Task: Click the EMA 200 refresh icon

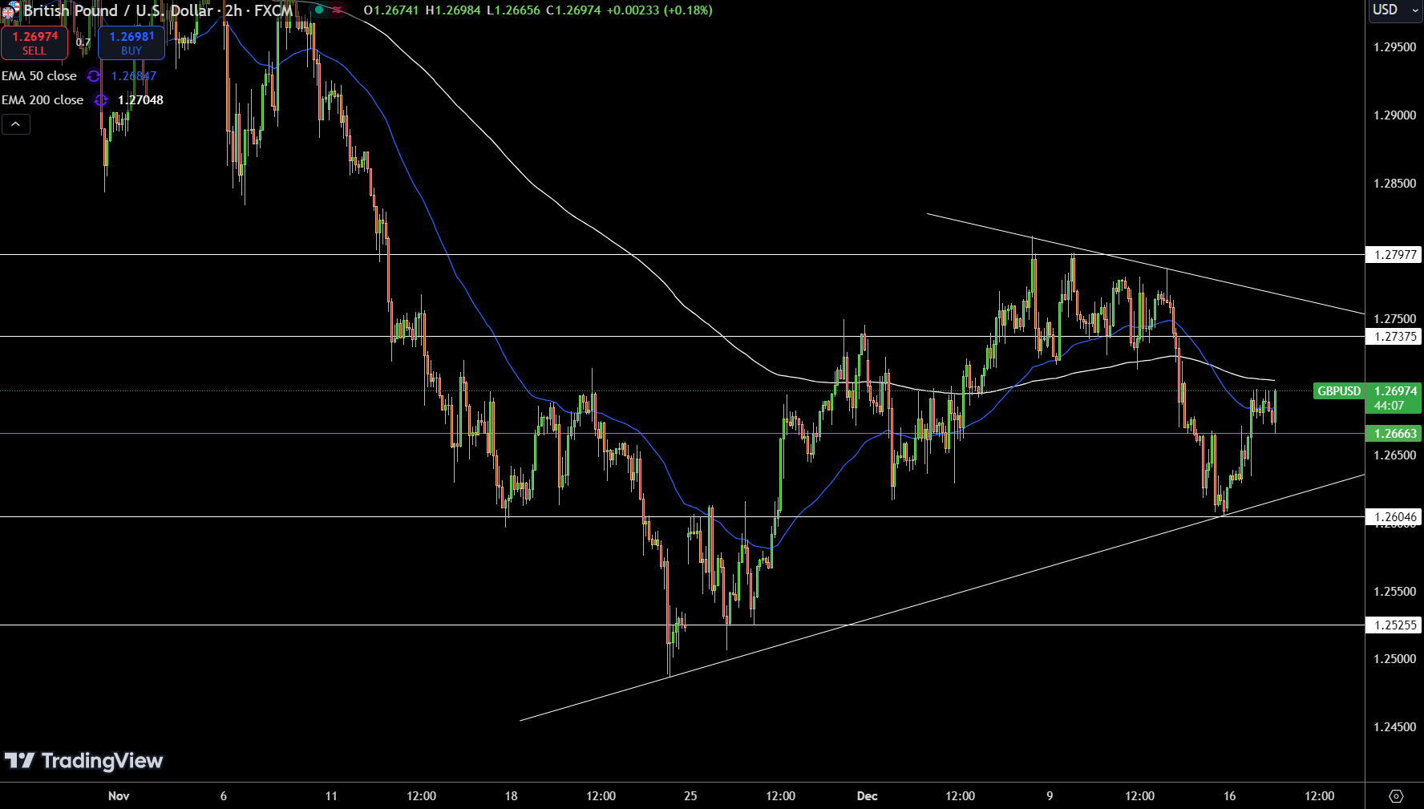Action: tap(100, 100)
